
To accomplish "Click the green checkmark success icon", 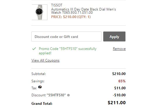I will (x=34, y=49).
